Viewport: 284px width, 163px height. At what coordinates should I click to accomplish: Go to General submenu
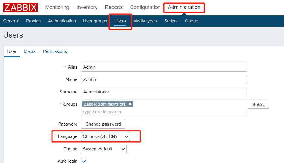(11, 21)
